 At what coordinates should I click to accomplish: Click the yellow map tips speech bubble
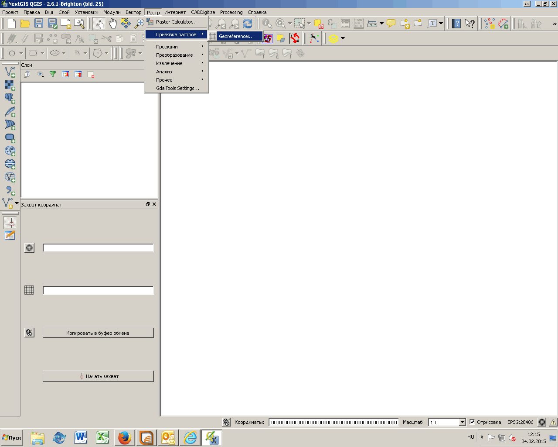coord(391,24)
